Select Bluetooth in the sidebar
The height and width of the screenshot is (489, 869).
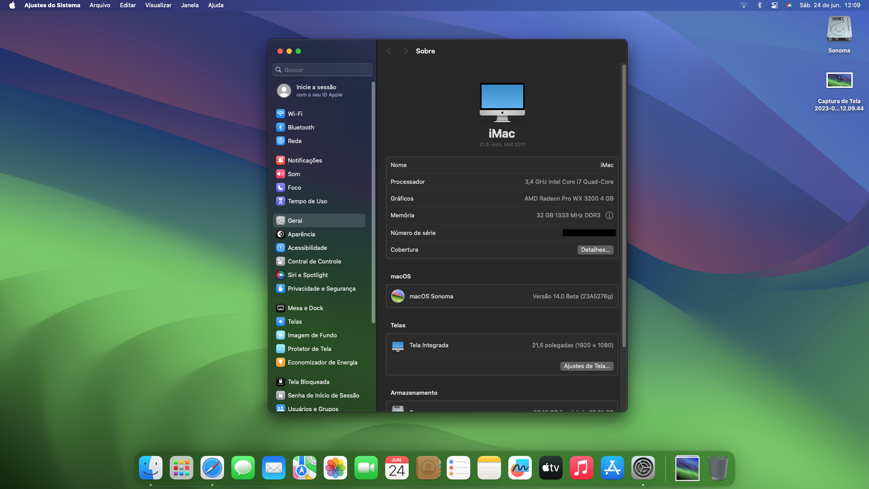301,127
